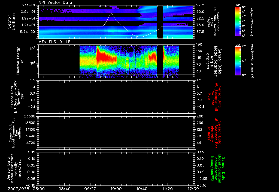279x192 pixels.
Task: Click the 190 scanner angle axis value
Action: pyautogui.click(x=199, y=44)
